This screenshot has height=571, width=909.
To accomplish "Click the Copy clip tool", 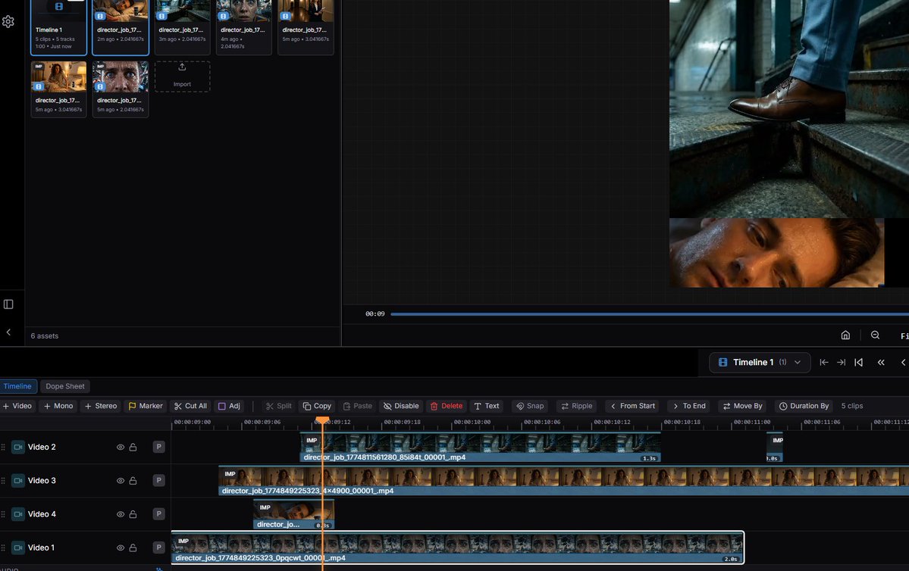I will coord(316,406).
